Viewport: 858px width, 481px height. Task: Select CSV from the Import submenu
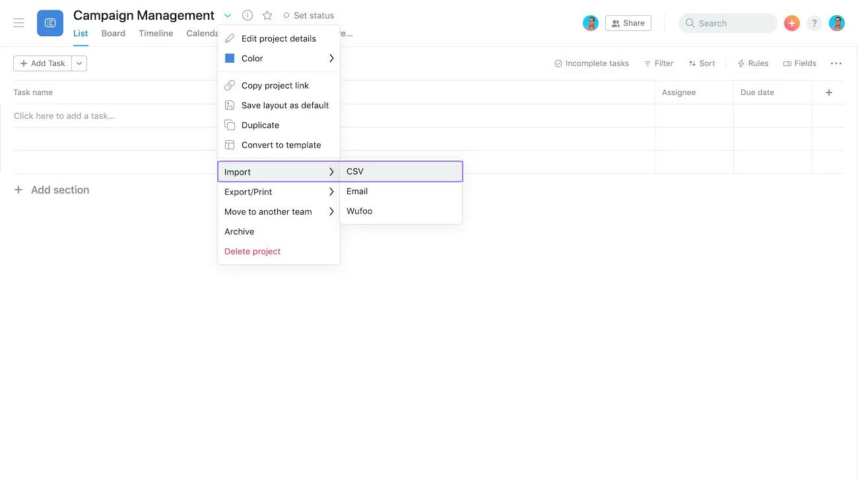(355, 171)
